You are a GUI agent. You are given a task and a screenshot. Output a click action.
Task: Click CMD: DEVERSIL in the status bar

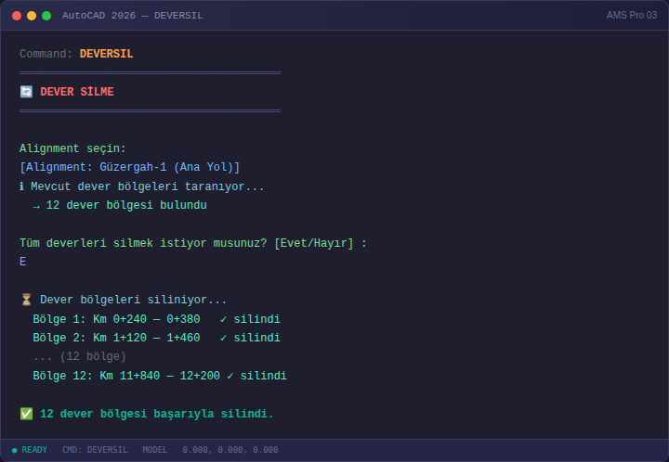[x=95, y=450]
